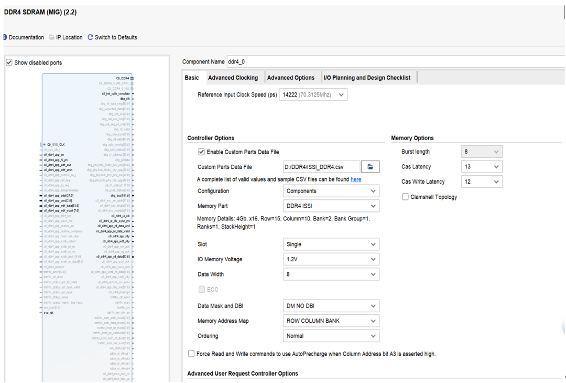This screenshot has width=566, height=383.
Task: Click the 'here' link for sample CSV files
Action: pos(356,179)
